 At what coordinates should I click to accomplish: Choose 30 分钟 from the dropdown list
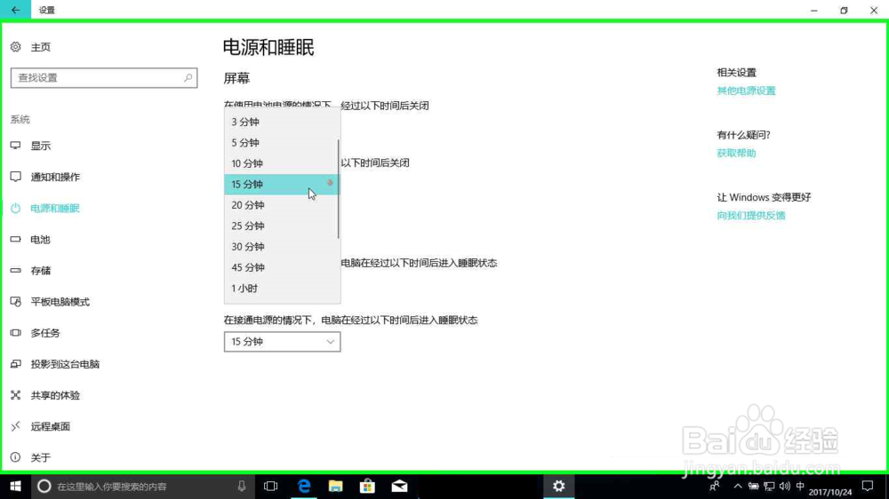(x=281, y=247)
